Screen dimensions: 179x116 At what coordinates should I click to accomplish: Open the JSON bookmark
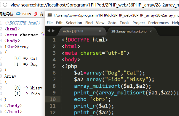click(26, 14)
